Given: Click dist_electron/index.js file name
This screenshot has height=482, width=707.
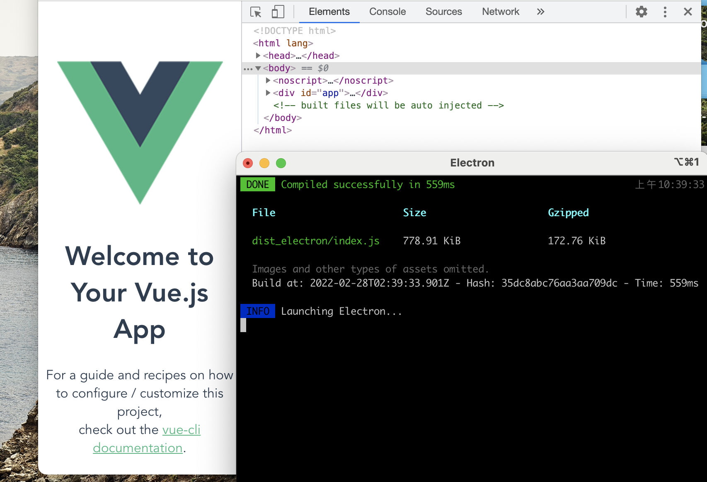Looking at the screenshot, I should [x=316, y=241].
